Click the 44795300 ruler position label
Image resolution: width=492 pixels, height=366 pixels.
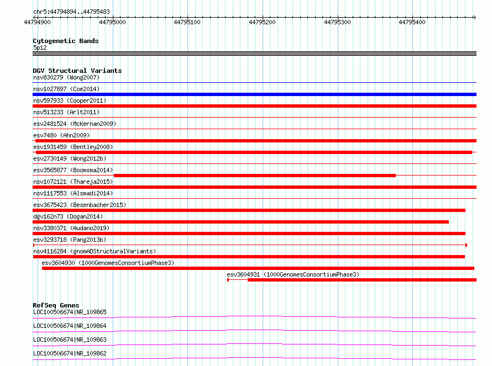(x=337, y=22)
